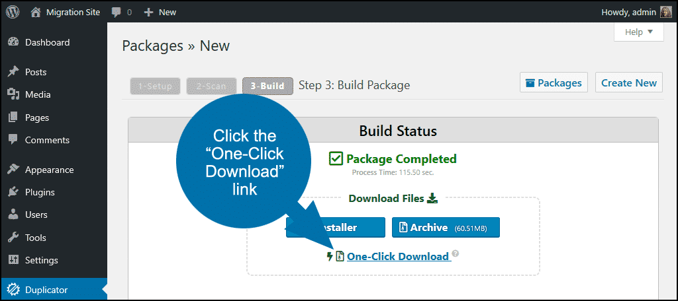Open the Dashboard menu item
Screen dimensions: 678x301
tap(46, 42)
